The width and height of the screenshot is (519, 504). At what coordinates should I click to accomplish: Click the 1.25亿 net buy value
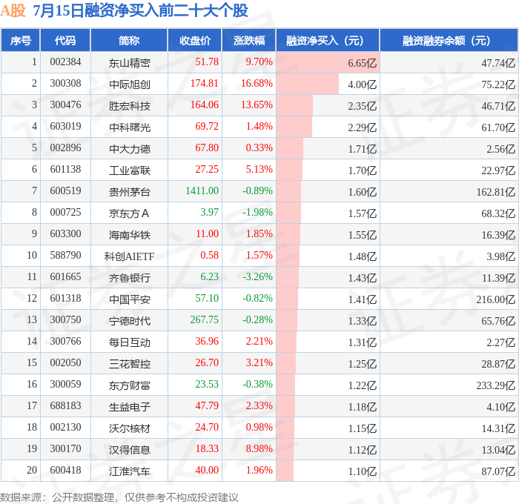pyautogui.click(x=362, y=364)
